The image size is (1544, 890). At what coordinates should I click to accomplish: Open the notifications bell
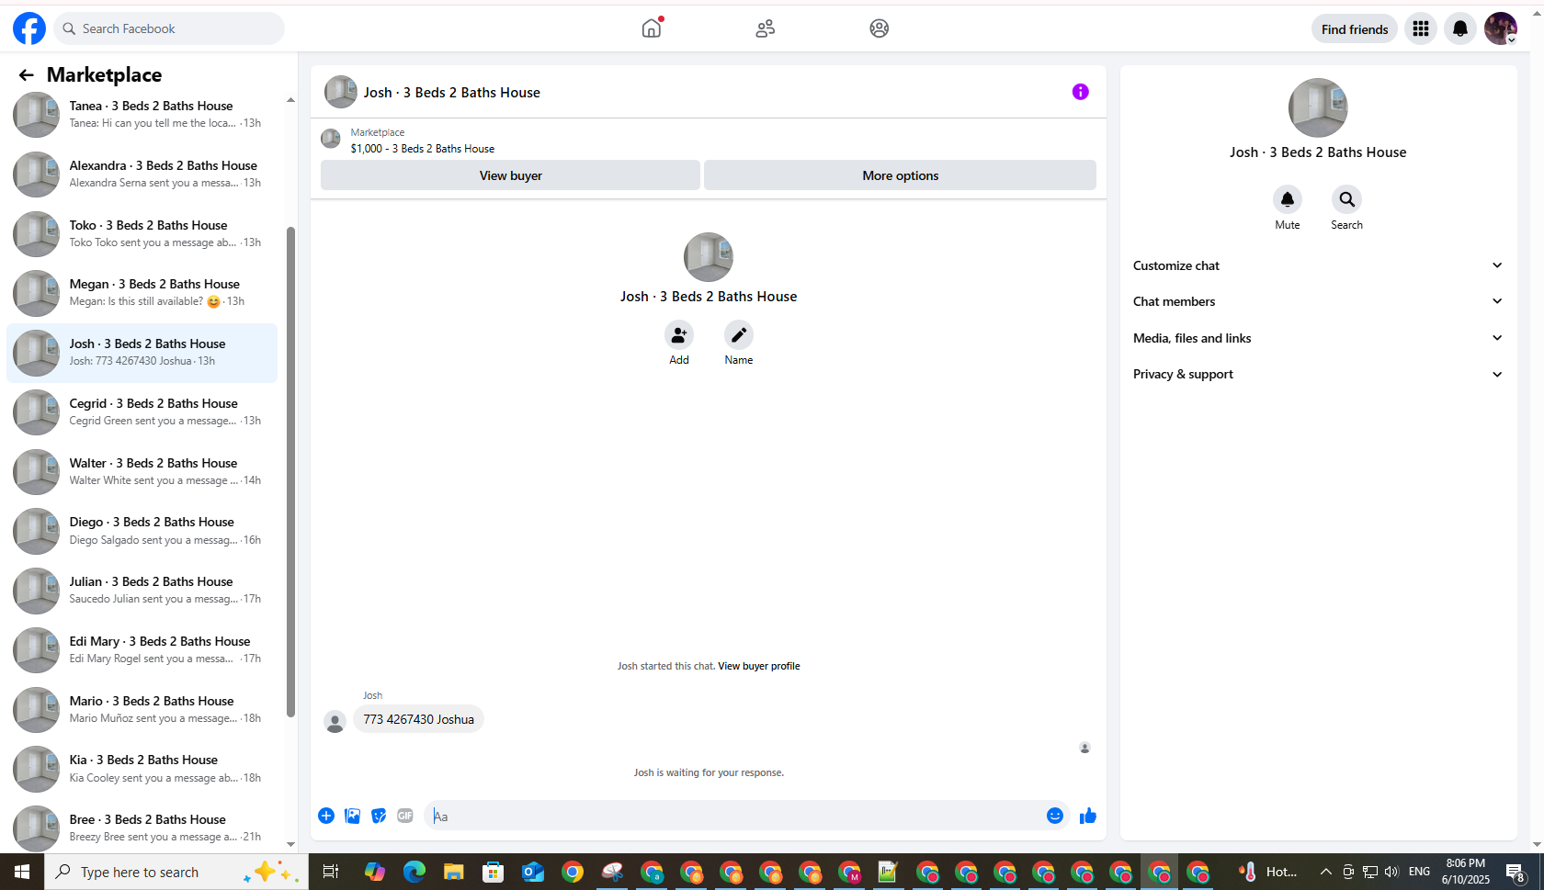(x=1460, y=28)
